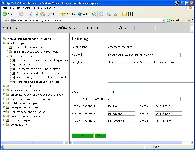Open the Datei menu
This screenshot has height=150, width=195.
point(5,8)
